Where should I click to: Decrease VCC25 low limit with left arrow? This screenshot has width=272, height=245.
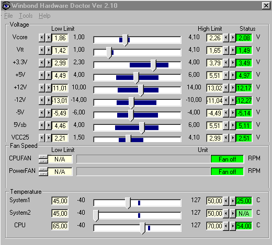pos(42,138)
